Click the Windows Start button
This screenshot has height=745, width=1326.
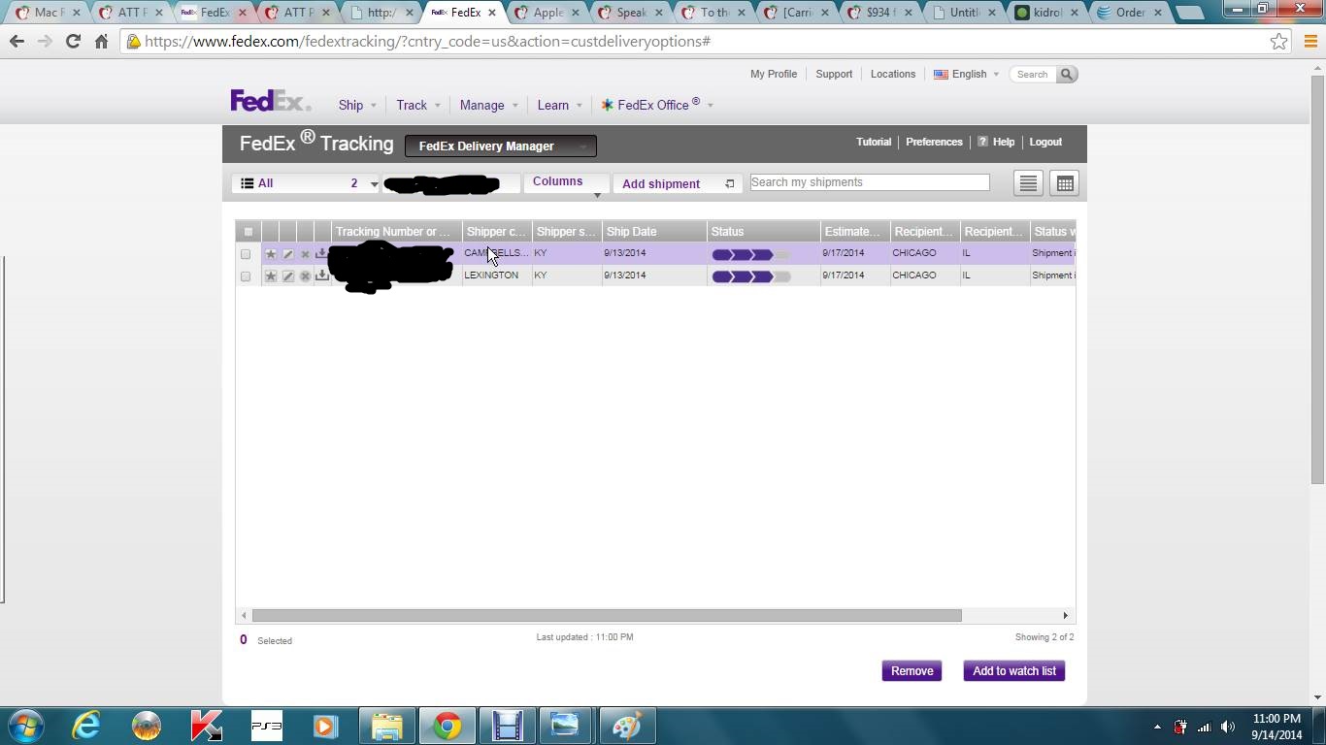(x=26, y=726)
